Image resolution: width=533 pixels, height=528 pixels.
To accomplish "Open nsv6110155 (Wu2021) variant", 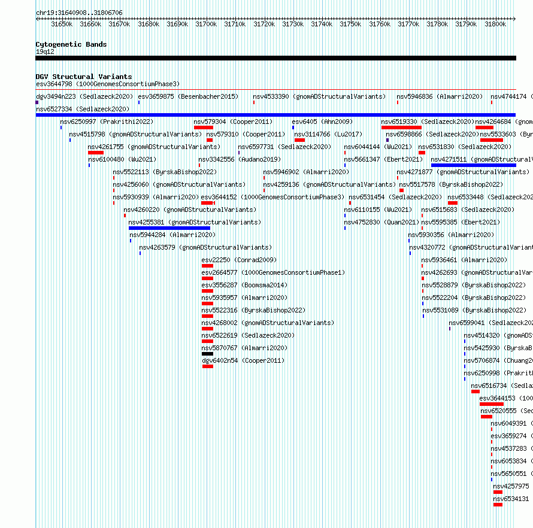I will click(x=378, y=210).
